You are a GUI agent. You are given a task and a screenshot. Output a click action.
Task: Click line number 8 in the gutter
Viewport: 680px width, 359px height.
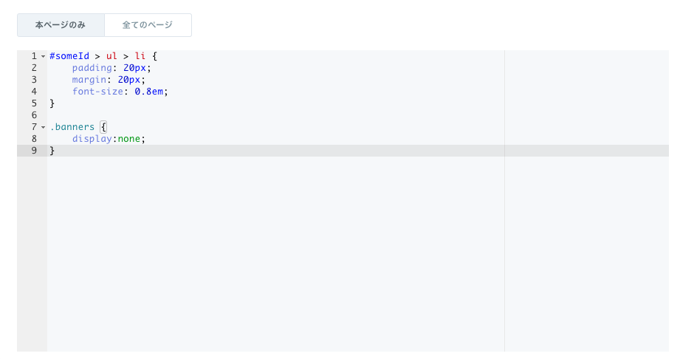point(34,139)
